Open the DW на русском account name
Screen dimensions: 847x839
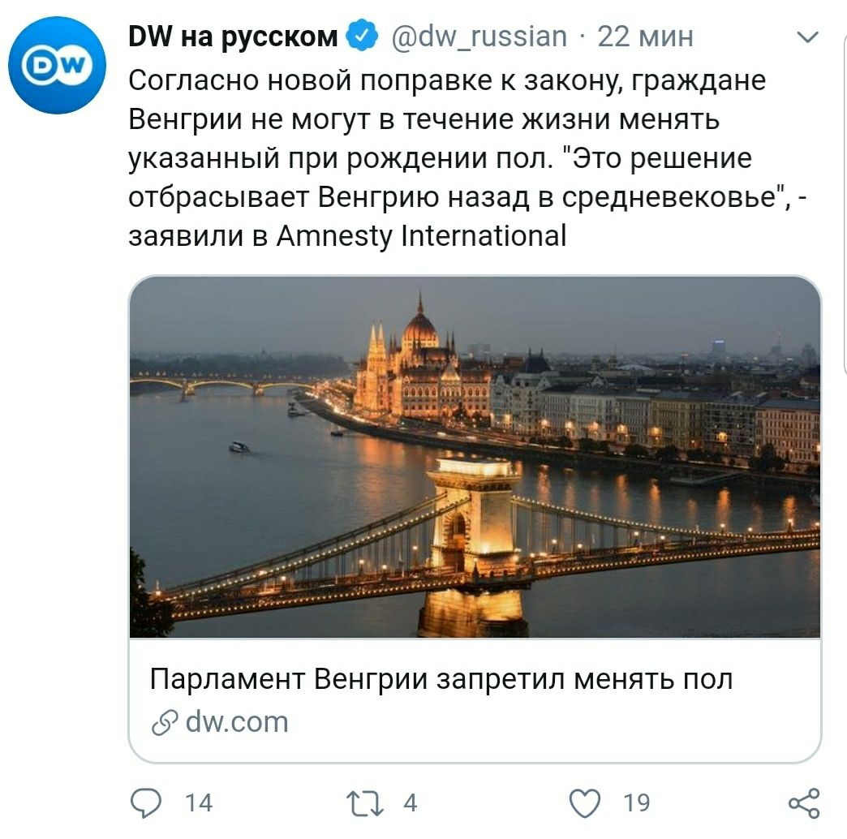pos(233,37)
